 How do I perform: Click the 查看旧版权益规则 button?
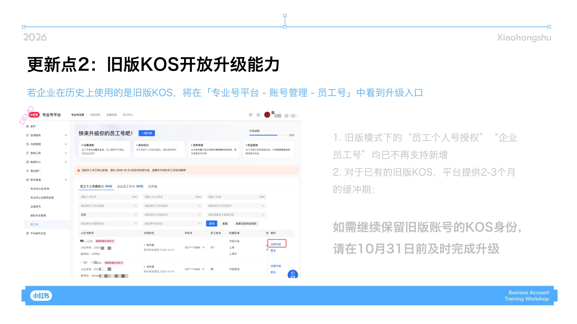click(246, 224)
